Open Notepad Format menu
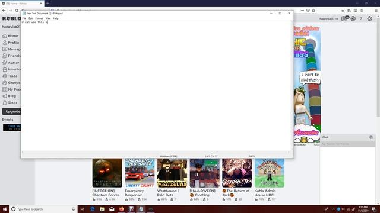 point(39,18)
